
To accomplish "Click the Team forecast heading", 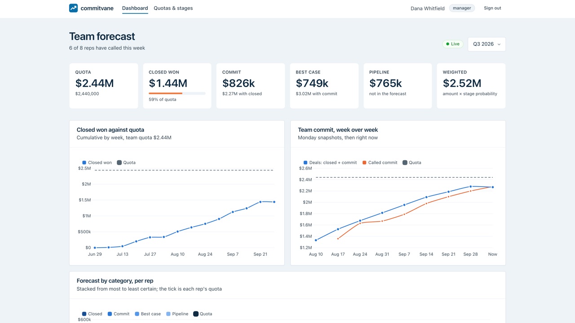I will tap(102, 36).
